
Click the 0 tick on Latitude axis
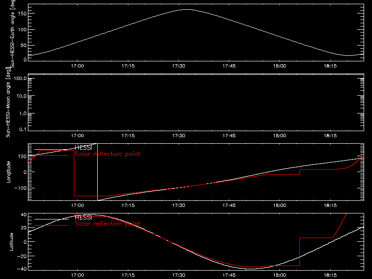[x=25, y=242]
